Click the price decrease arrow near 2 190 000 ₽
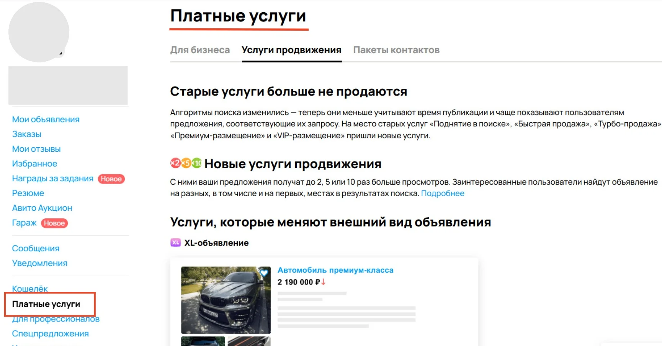Image resolution: width=662 pixels, height=346 pixels. 324,282
